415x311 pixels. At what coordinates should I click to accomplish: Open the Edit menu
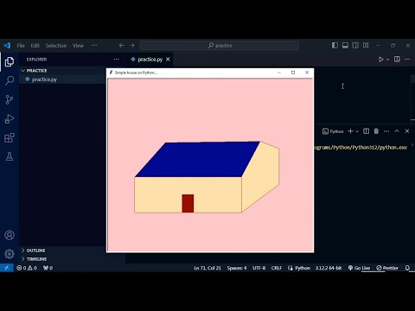pos(35,46)
